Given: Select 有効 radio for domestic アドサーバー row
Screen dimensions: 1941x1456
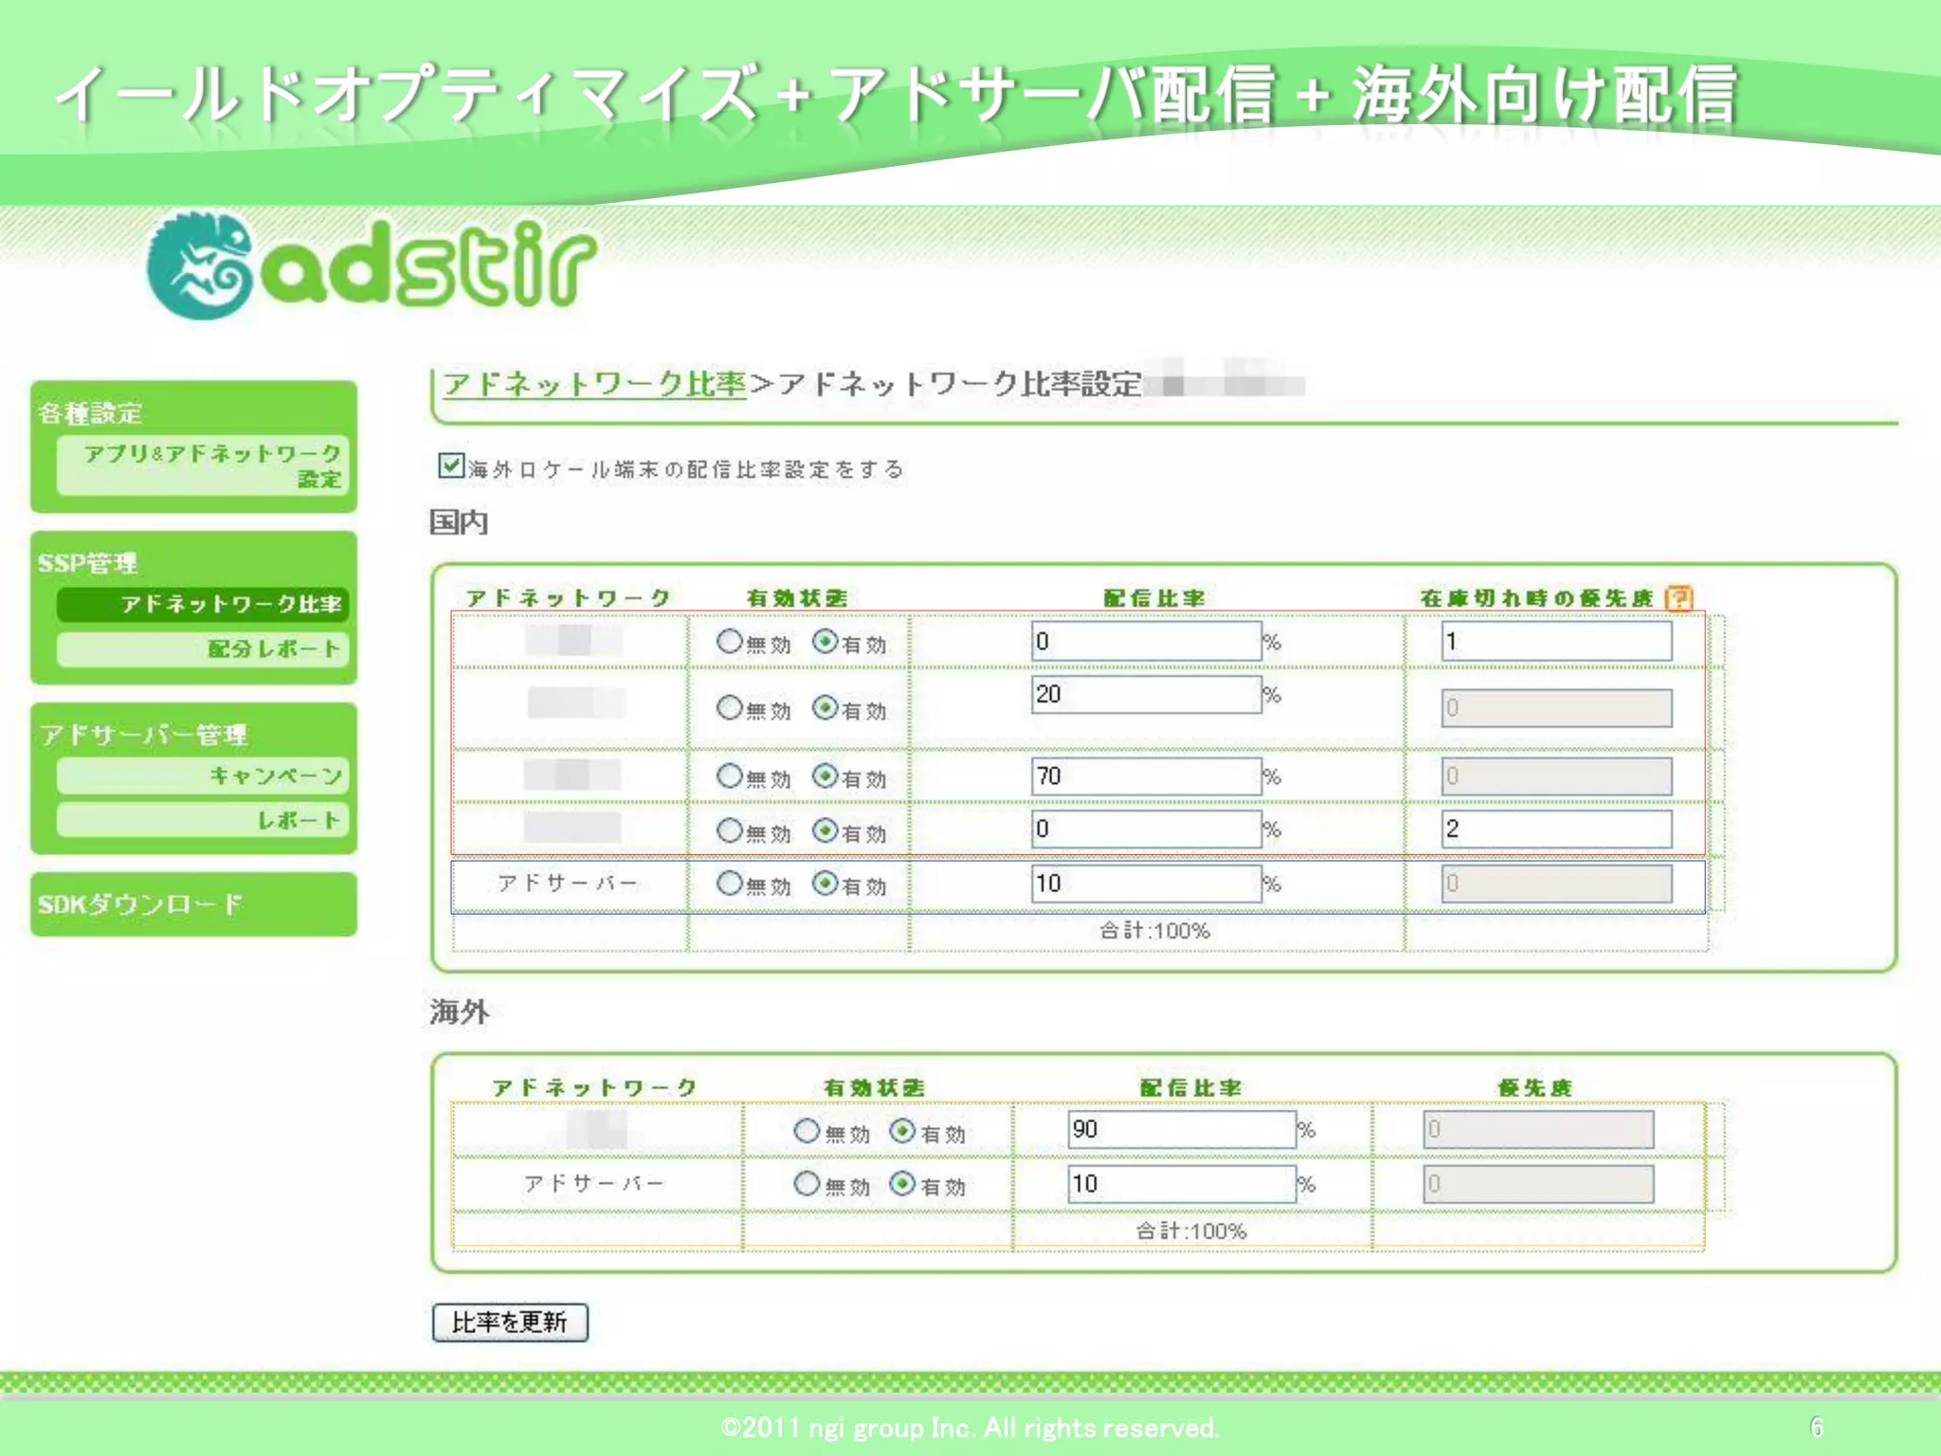Looking at the screenshot, I should tap(825, 883).
